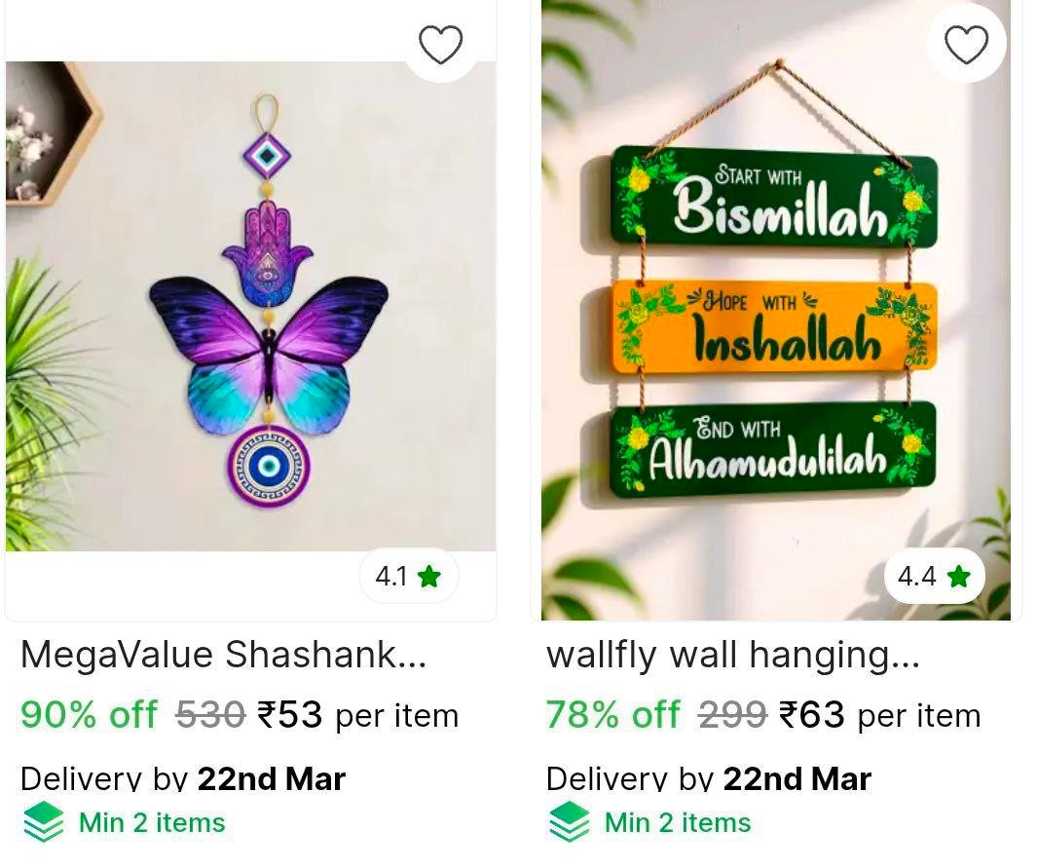Click Delivery by 22nd Mar under MegaValue
The height and width of the screenshot is (868, 1038).
click(183, 778)
